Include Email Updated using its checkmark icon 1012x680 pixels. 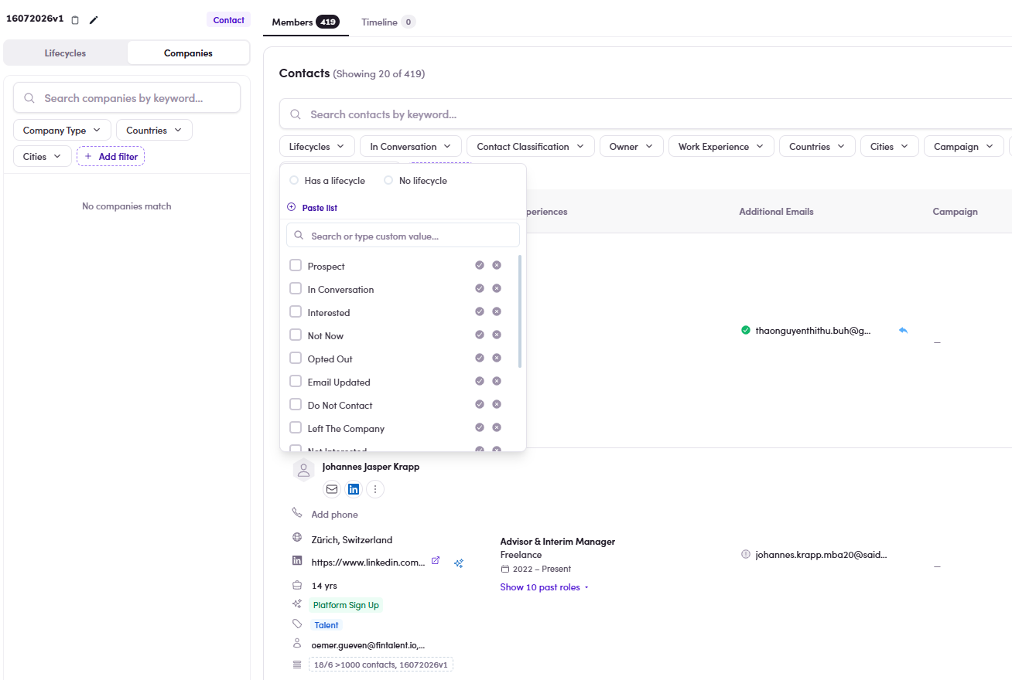click(x=480, y=381)
